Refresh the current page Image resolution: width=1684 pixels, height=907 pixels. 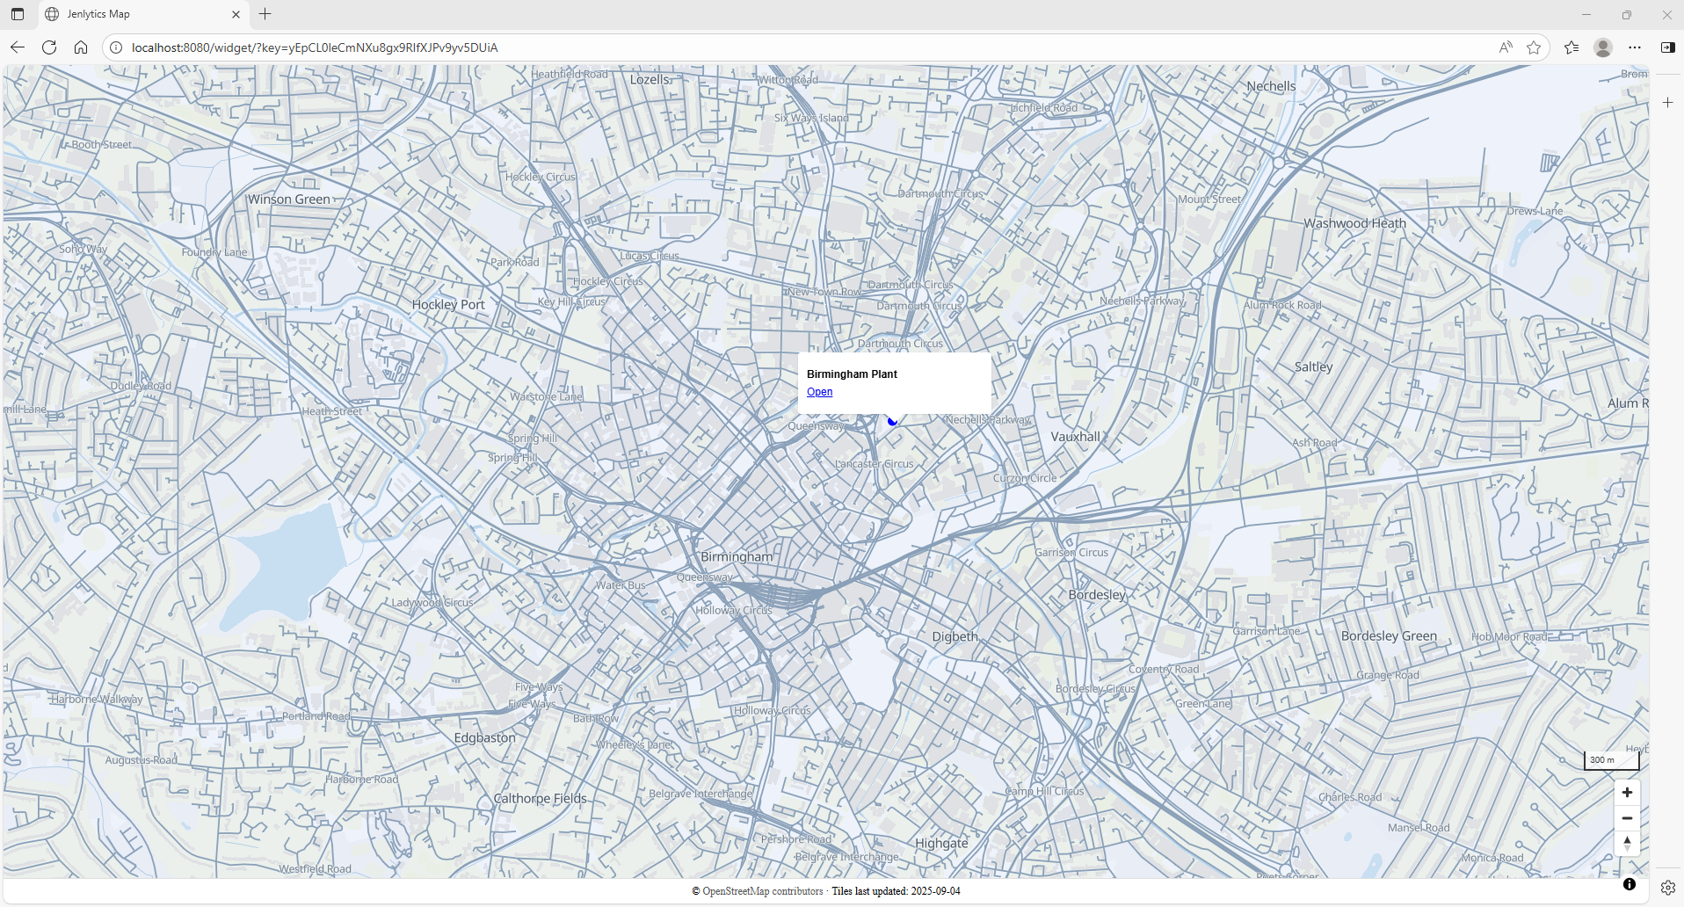click(49, 47)
